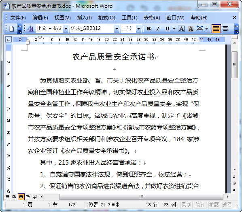Screen dimensions: 242x212
Task: Toggle justified text alignment
Action: pos(216,29)
